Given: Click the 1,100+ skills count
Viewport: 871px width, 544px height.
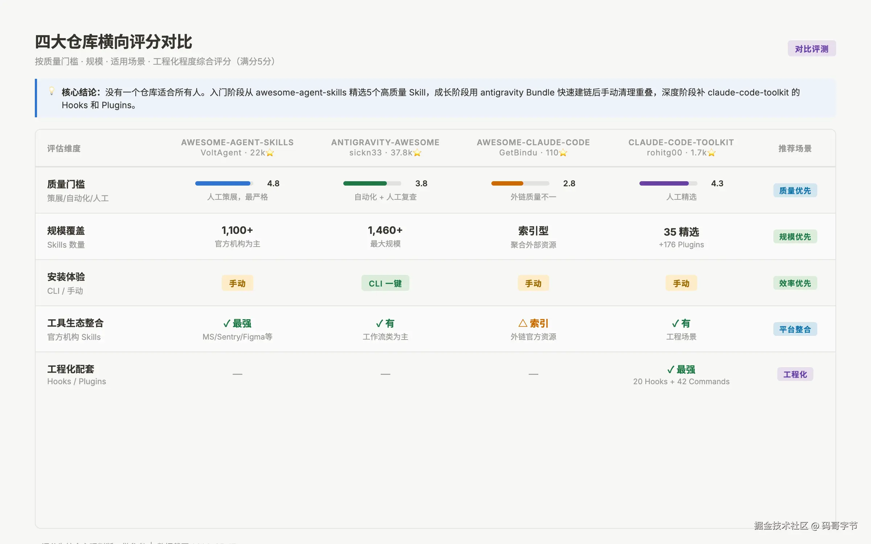Looking at the screenshot, I should point(237,230).
